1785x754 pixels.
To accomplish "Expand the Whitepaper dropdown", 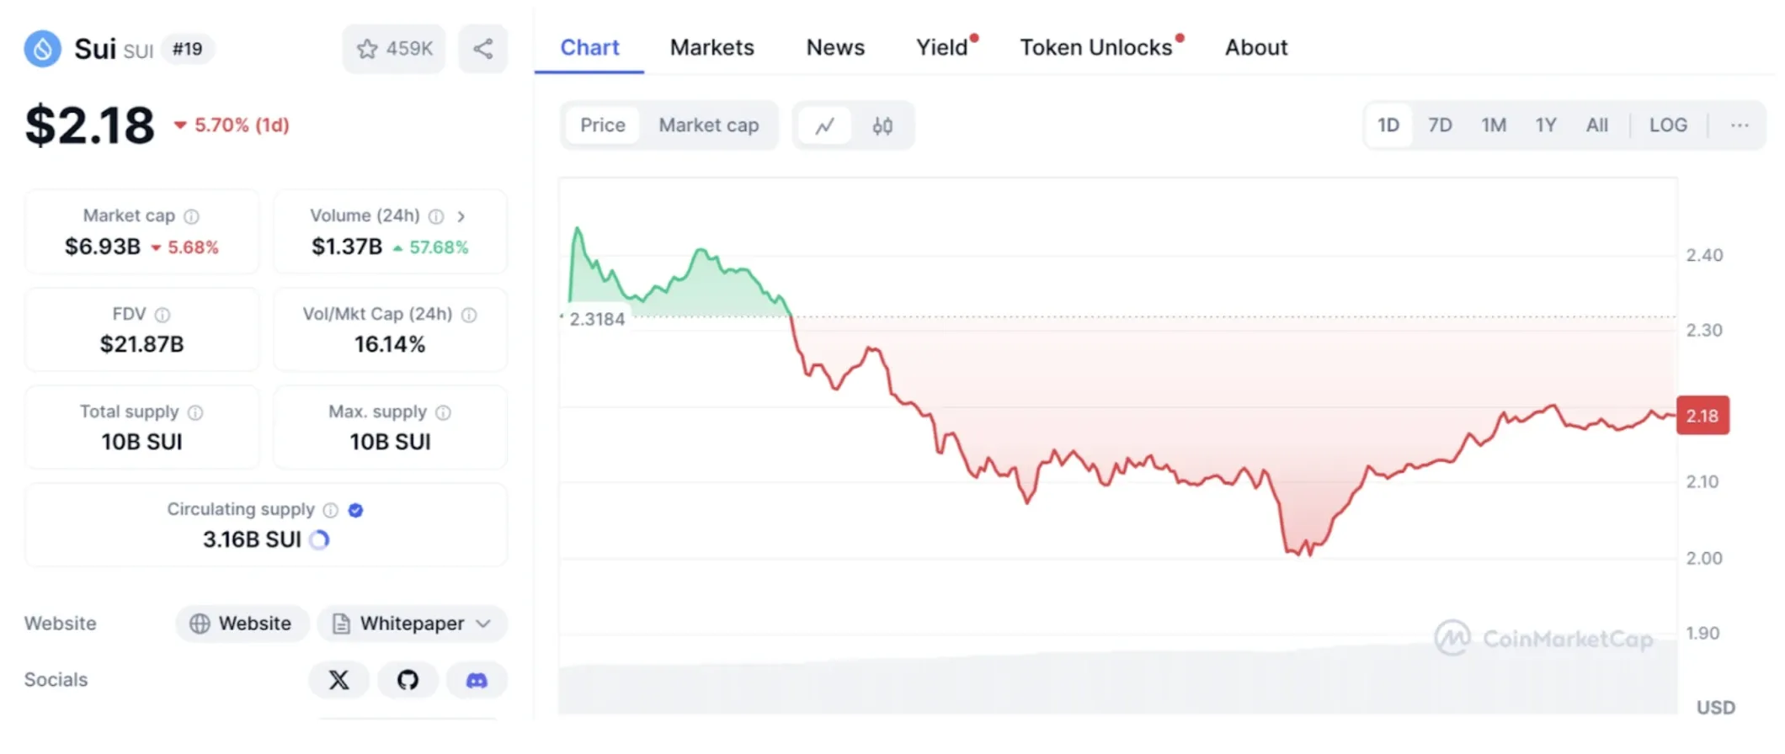I will click(x=413, y=624).
